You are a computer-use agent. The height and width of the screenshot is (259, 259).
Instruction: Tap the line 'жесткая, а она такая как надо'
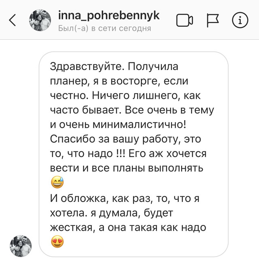coord(128,227)
